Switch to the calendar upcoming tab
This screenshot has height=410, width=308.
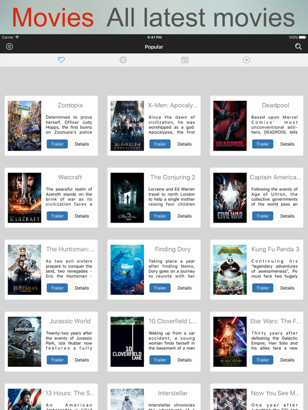point(185,60)
